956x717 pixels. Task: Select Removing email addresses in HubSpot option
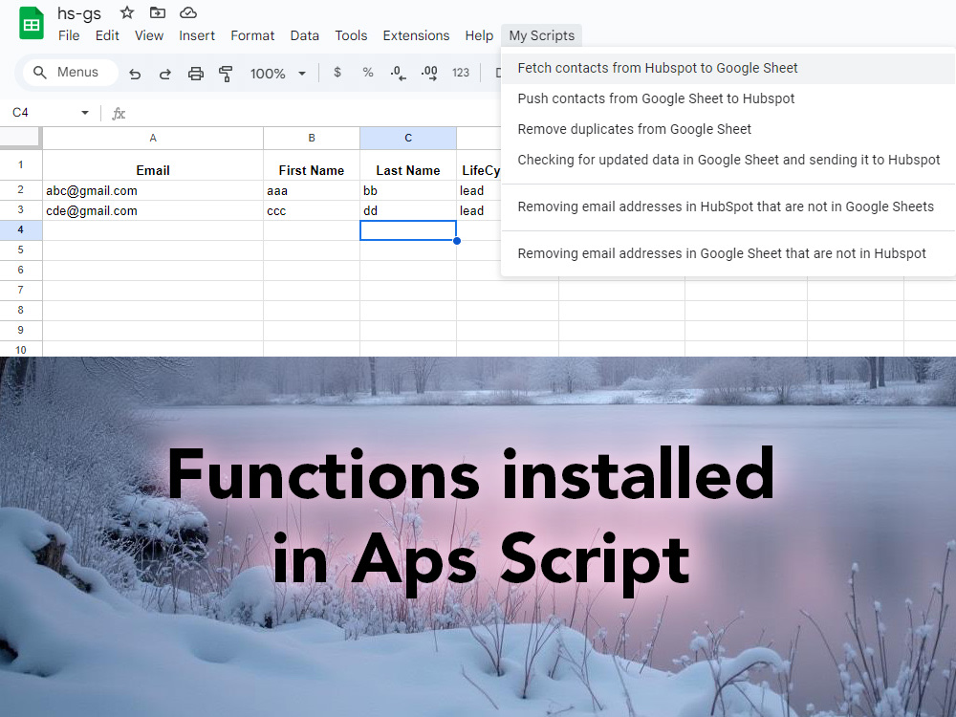click(x=728, y=206)
